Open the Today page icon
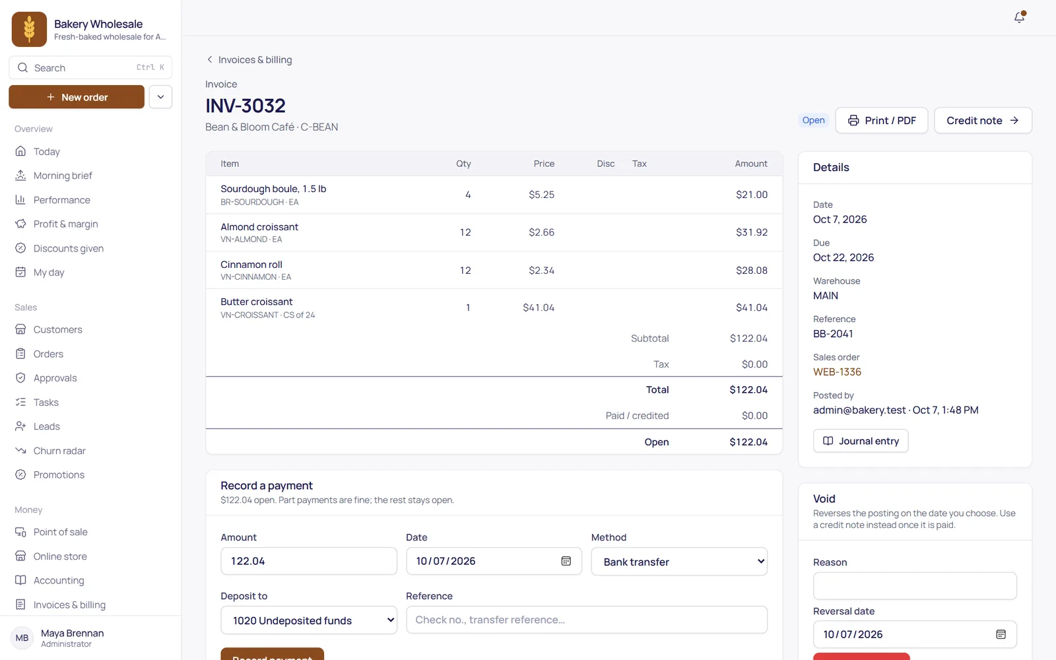The image size is (1056, 660). 20,151
